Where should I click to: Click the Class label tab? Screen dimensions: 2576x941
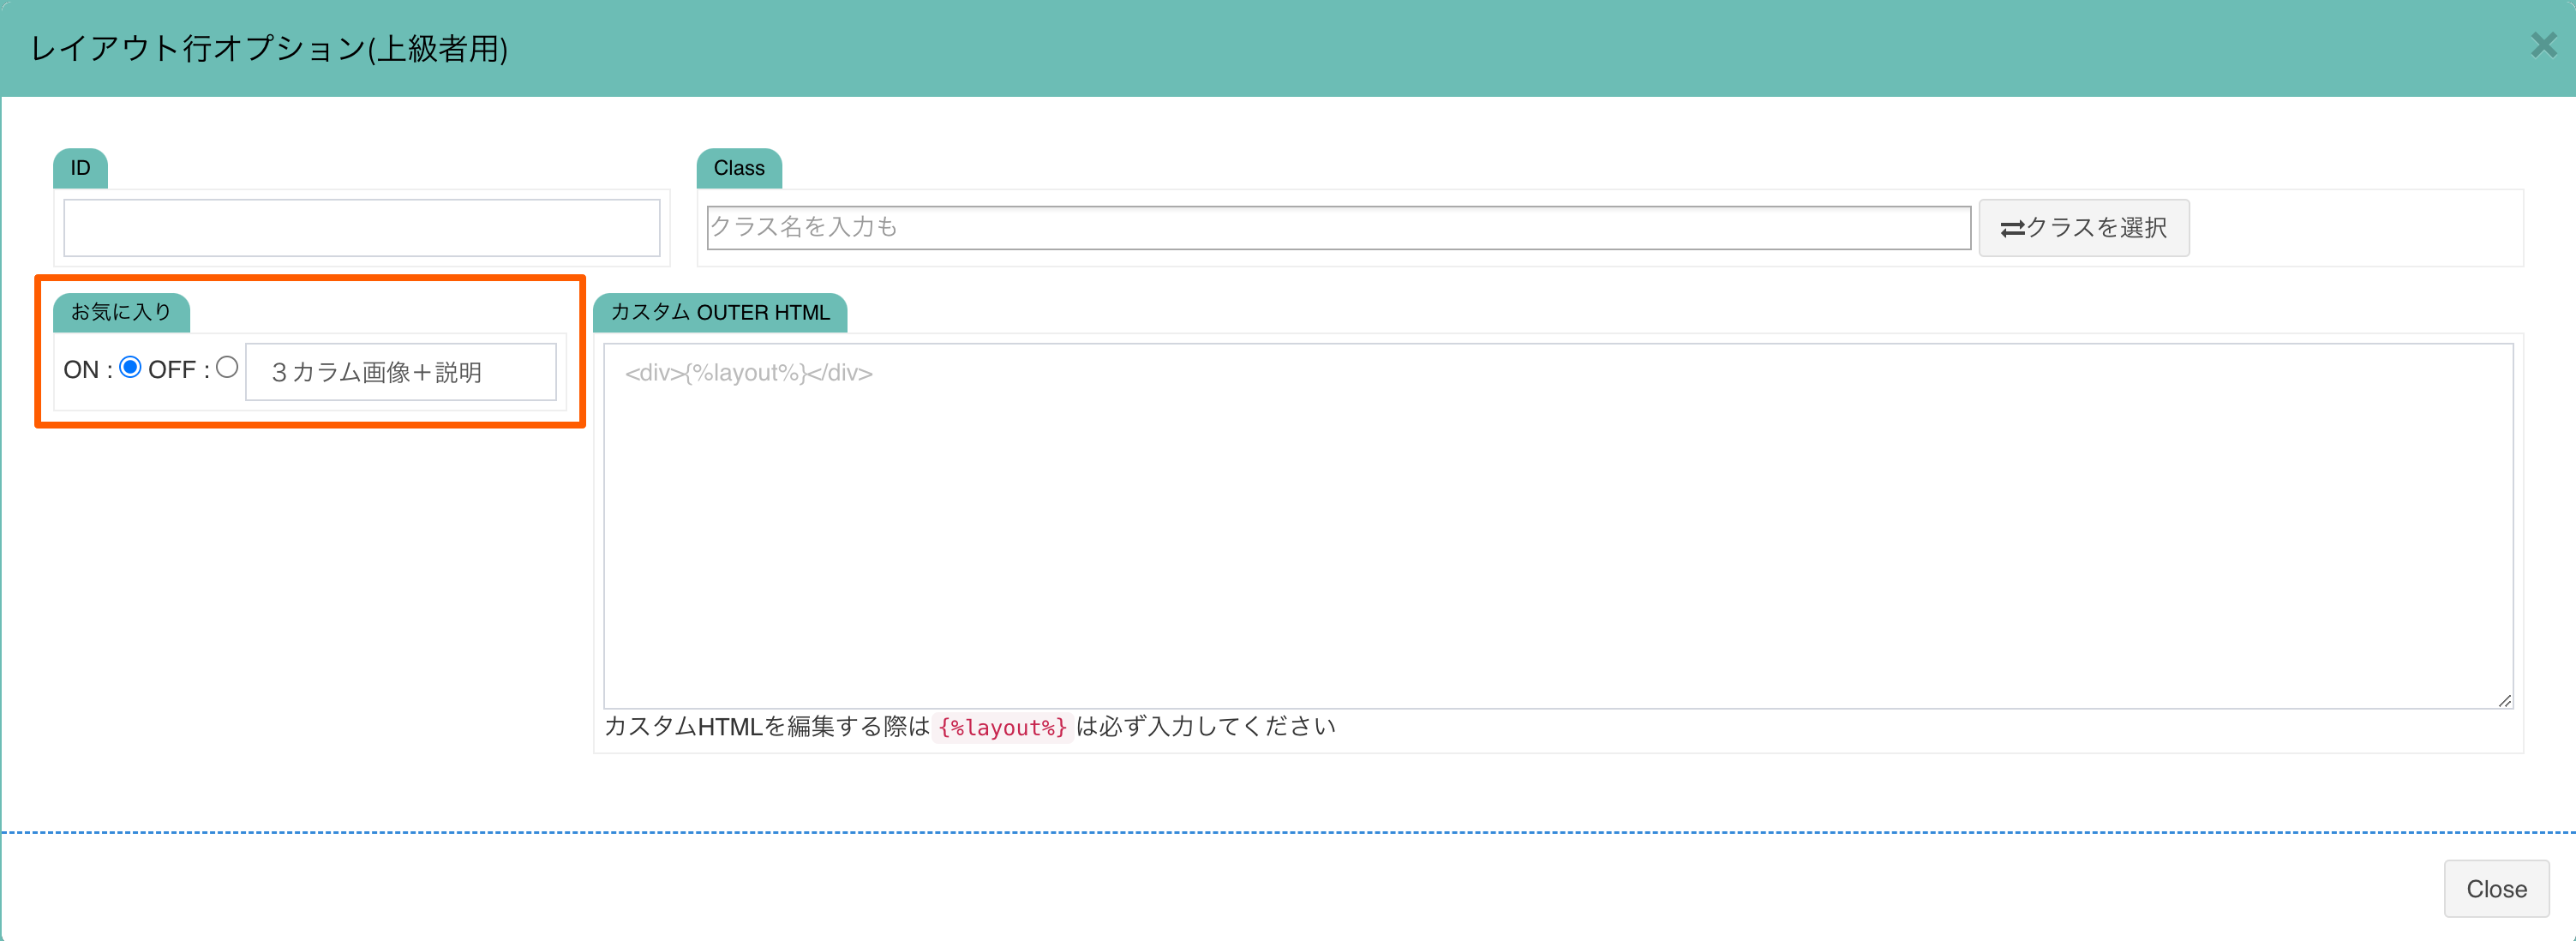click(739, 168)
